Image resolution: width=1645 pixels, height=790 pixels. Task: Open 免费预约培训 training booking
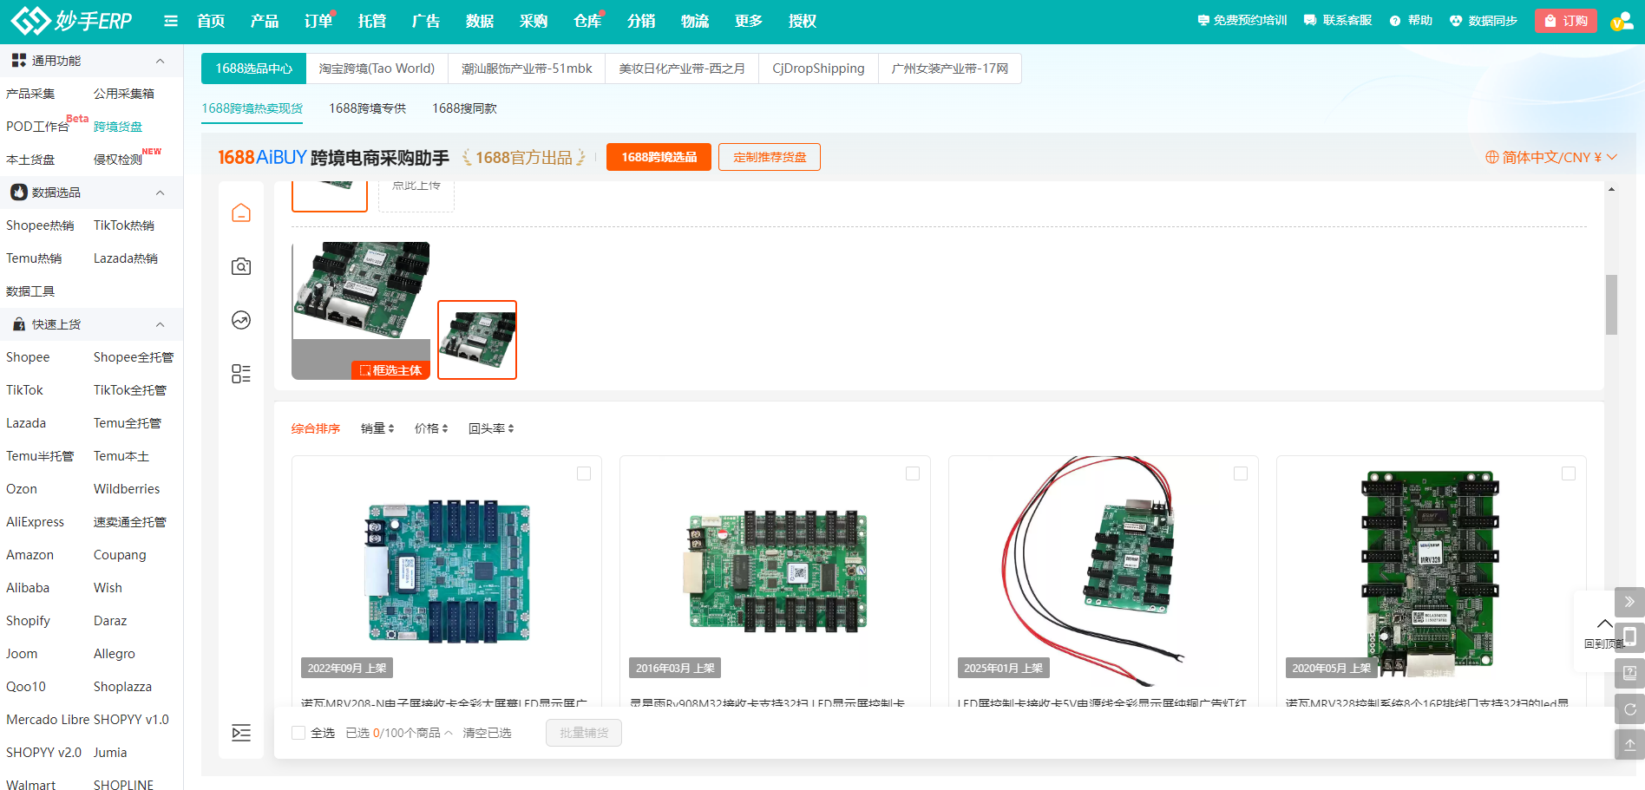1242,21
